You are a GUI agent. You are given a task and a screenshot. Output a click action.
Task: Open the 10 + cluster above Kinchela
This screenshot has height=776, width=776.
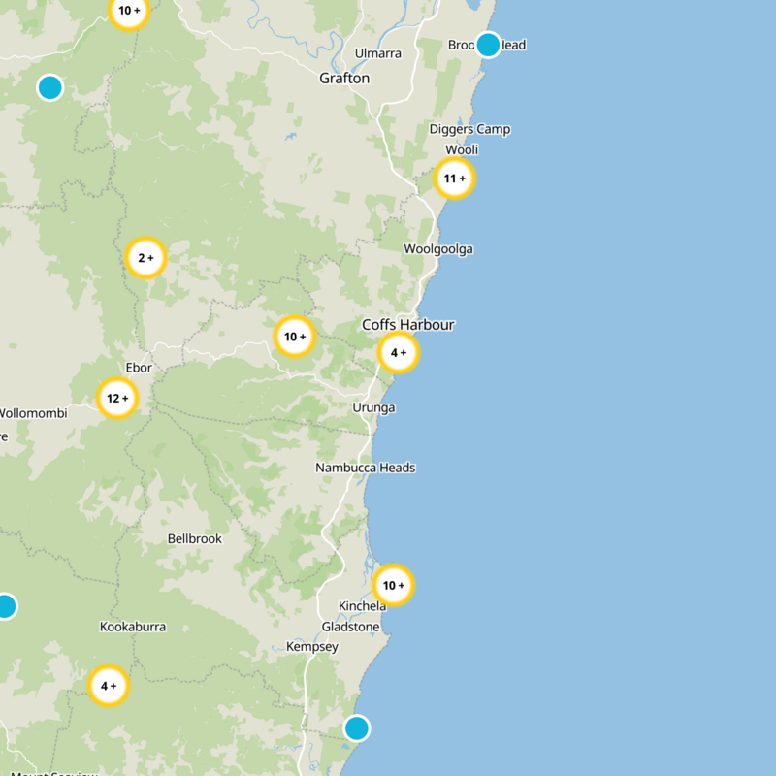(x=394, y=586)
